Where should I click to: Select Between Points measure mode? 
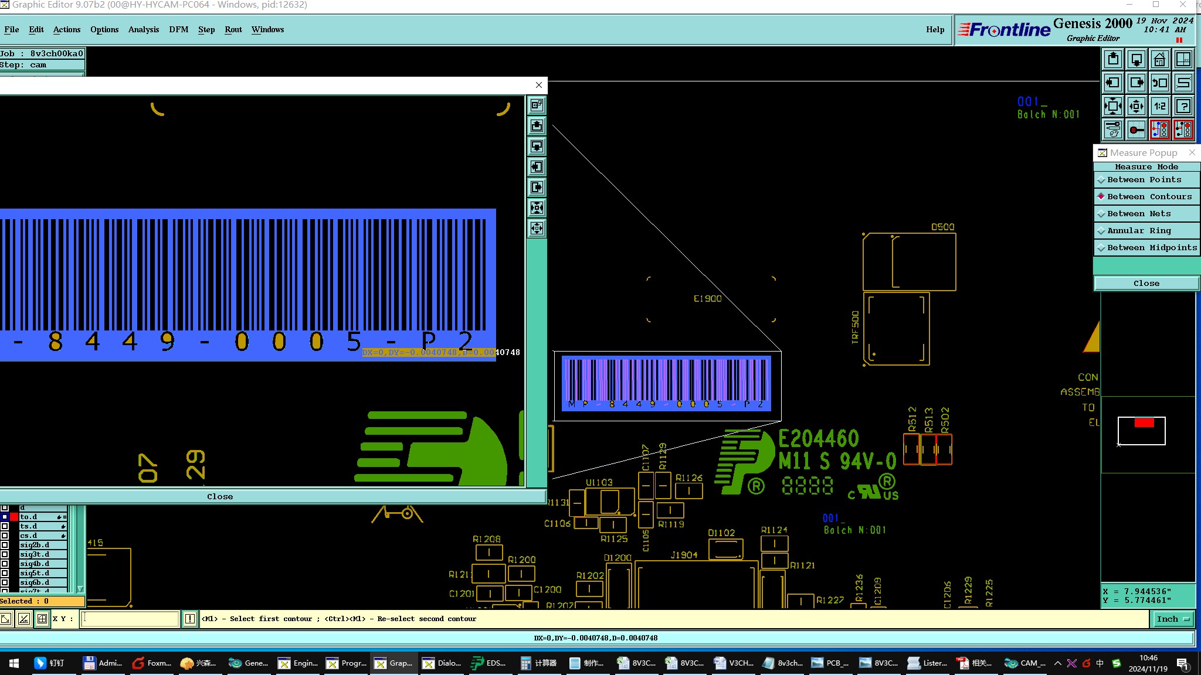click(1144, 180)
